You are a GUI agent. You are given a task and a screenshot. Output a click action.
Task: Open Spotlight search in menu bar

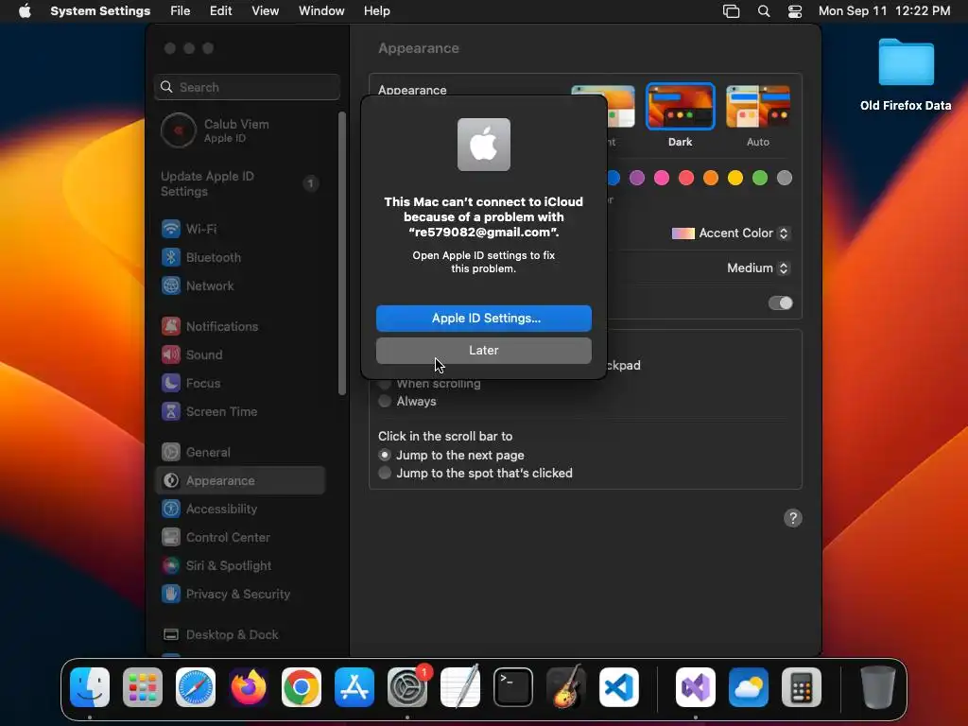click(764, 11)
